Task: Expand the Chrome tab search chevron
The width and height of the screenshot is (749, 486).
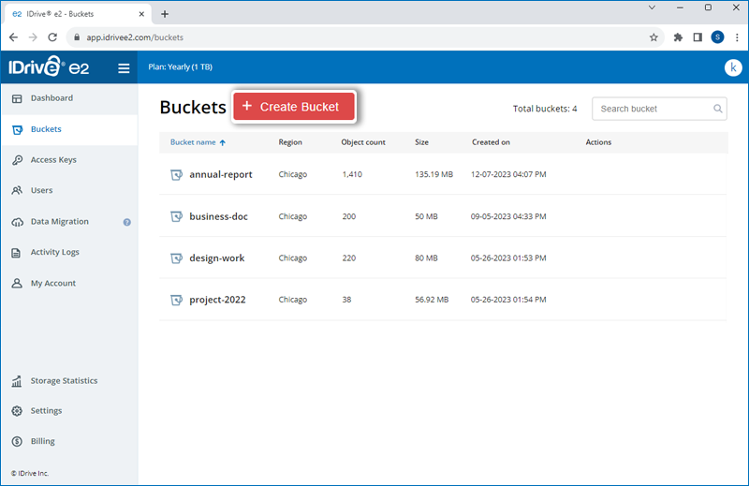Action: pyautogui.click(x=652, y=7)
